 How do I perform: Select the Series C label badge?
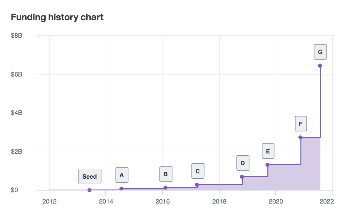click(x=198, y=171)
